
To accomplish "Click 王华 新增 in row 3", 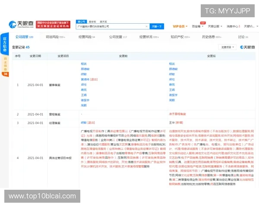I will 176,122.
